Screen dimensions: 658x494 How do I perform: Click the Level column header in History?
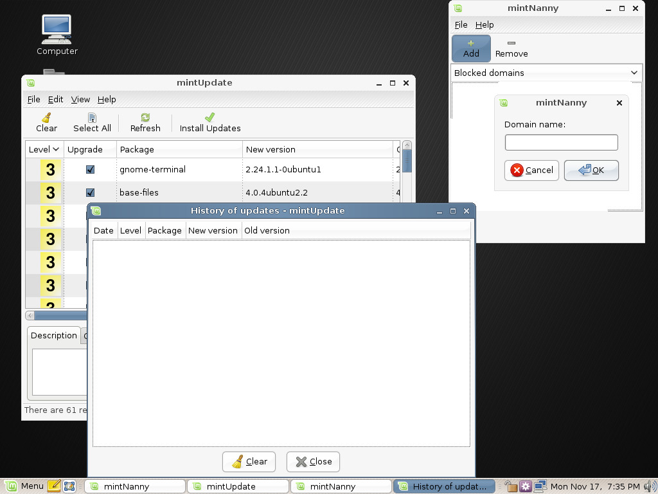(x=130, y=231)
